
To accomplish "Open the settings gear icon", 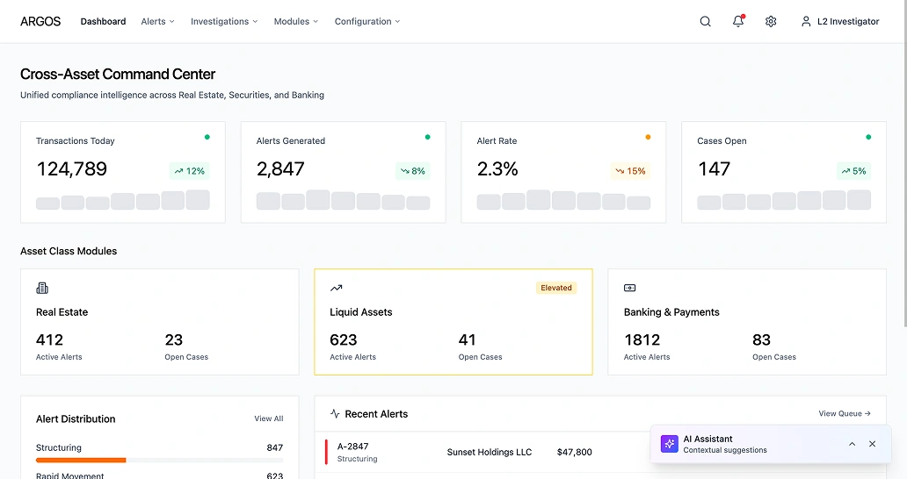I will point(771,22).
